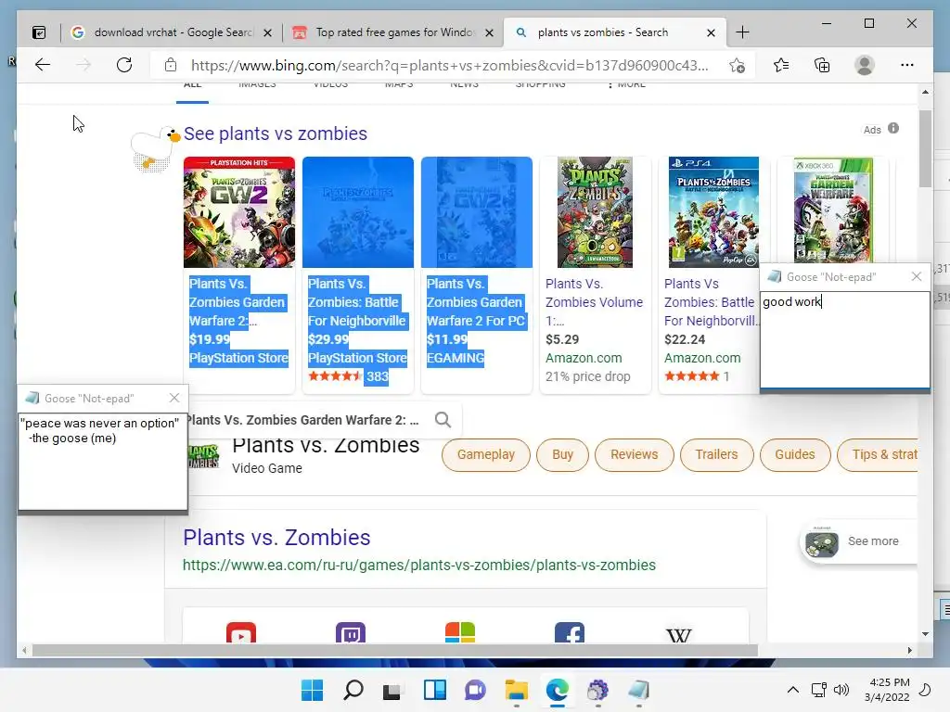Open Edge tab actions menu icon
Image resolution: width=950 pixels, height=712 pixels.
[39, 32]
